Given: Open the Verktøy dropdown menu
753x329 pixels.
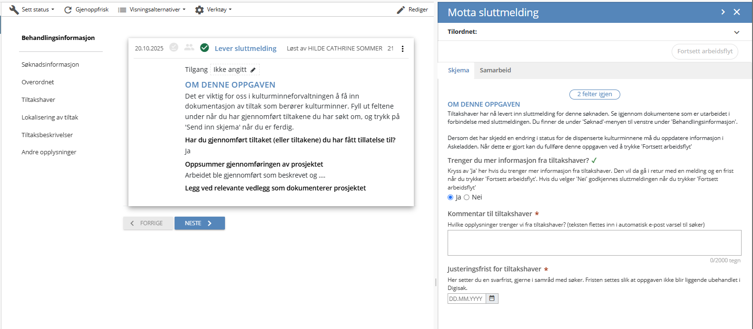Looking at the screenshot, I should point(214,10).
